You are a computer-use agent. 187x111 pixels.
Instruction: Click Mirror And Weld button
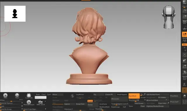(x=157, y=100)
